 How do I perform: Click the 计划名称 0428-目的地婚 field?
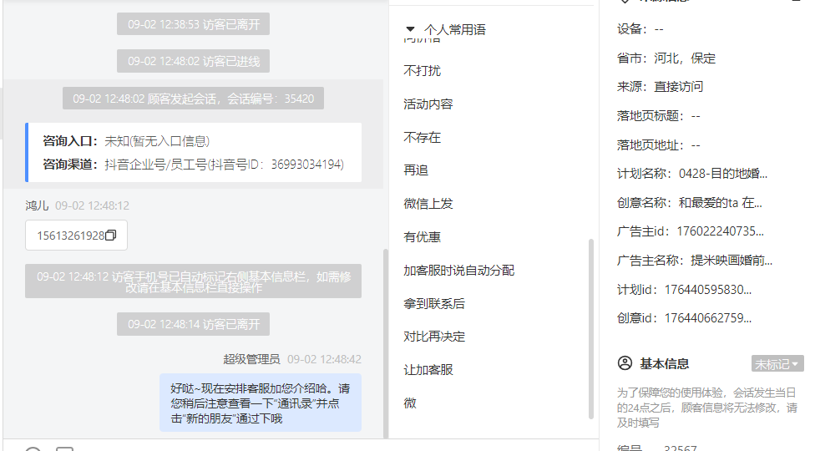[x=691, y=173]
